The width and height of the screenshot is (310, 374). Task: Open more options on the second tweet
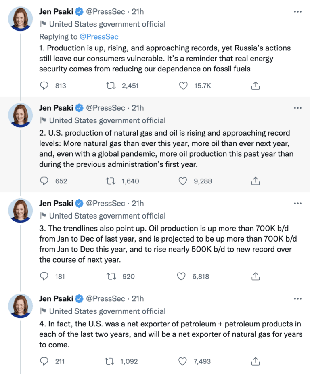tap(298, 108)
